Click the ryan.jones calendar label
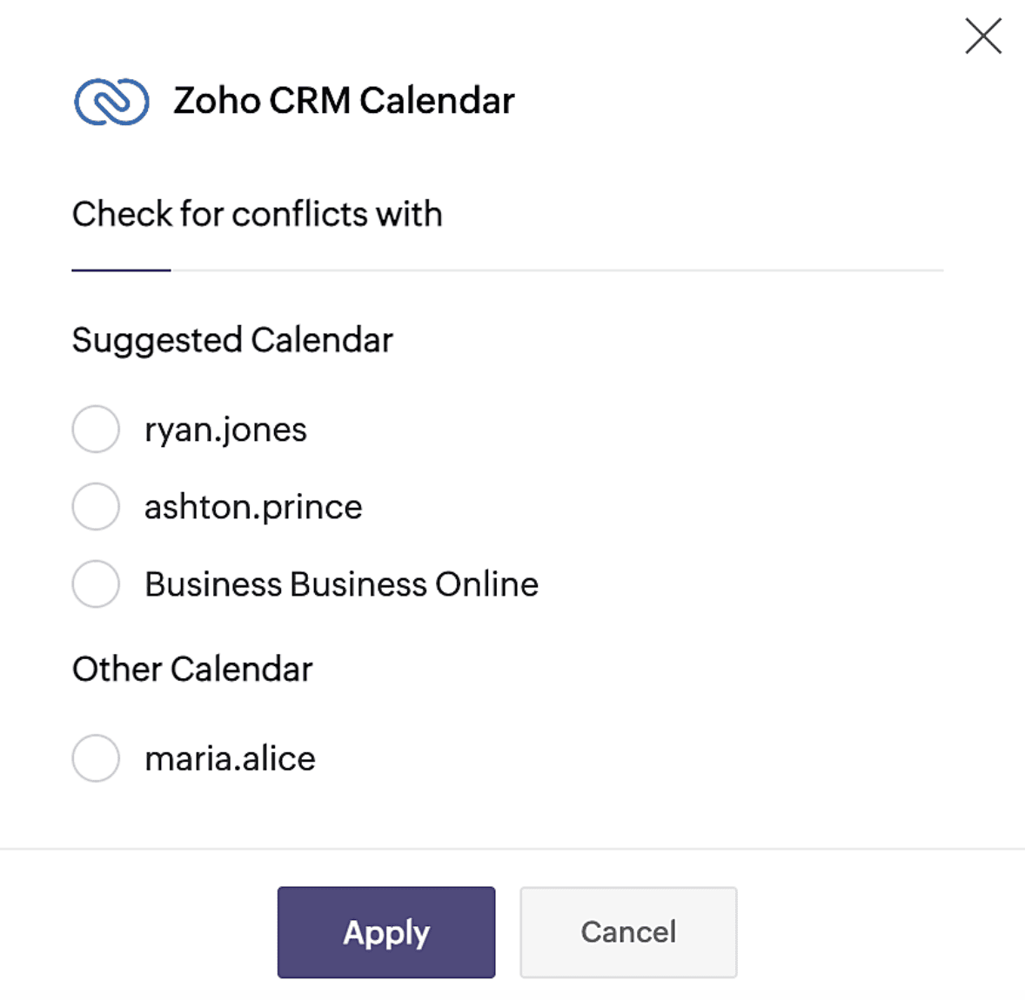This screenshot has height=1000, width=1025. click(x=225, y=430)
